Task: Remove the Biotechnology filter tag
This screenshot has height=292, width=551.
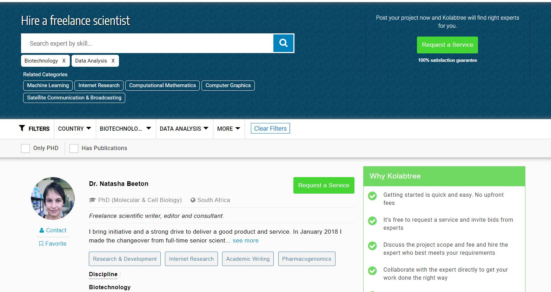Action: coord(64,61)
